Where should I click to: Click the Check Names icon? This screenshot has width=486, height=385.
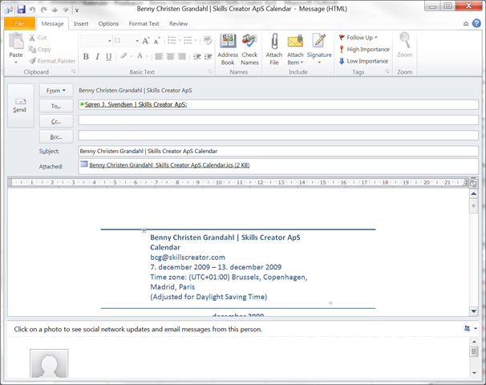[x=249, y=49]
